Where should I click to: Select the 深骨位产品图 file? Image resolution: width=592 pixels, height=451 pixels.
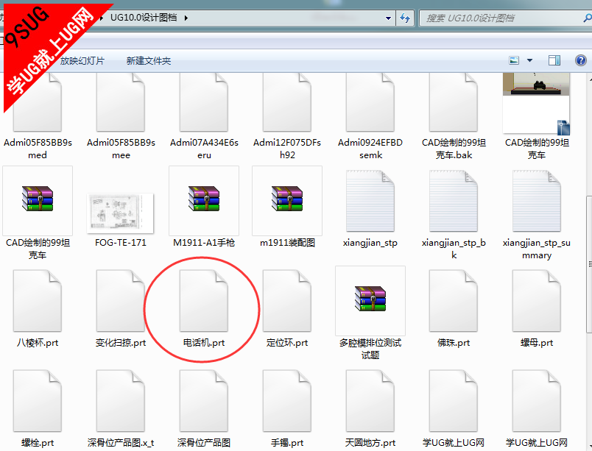[204, 401]
